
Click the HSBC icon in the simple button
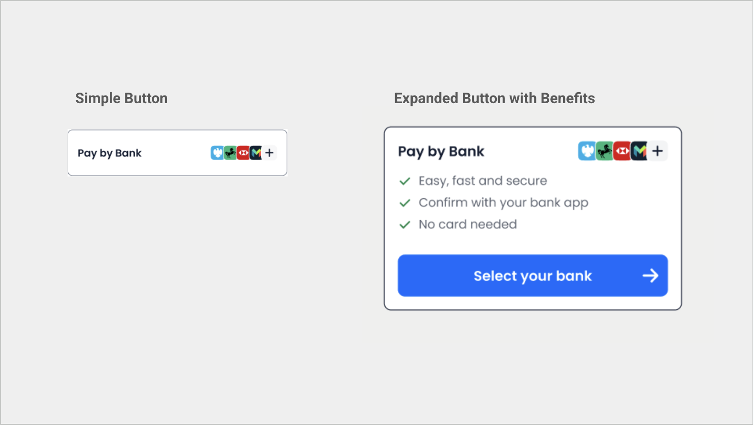tap(243, 153)
